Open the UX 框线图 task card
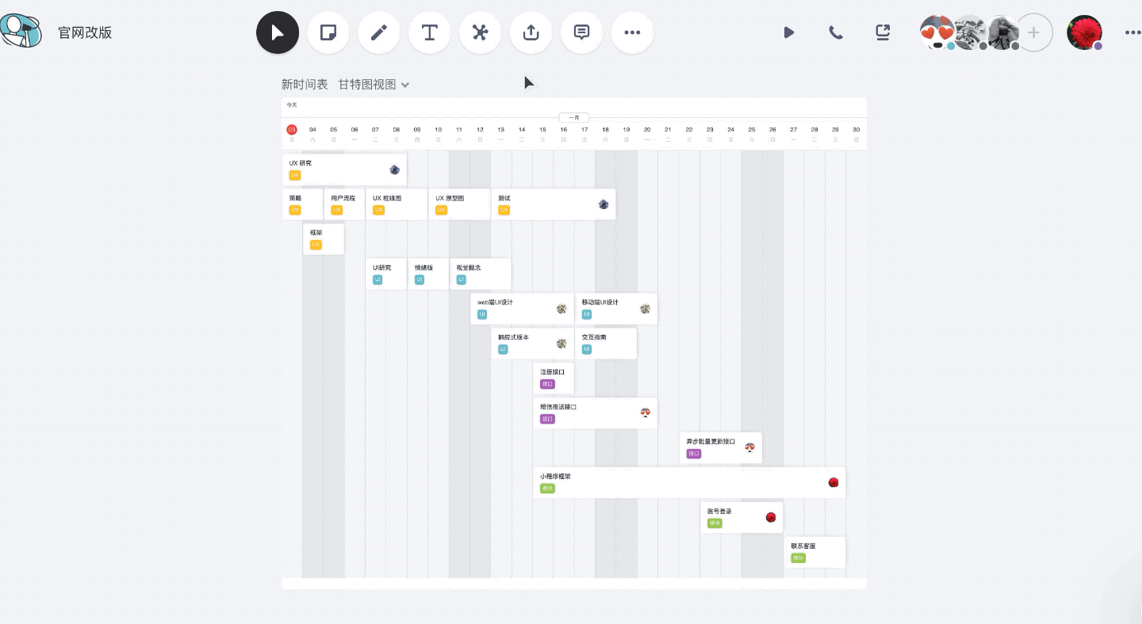Viewport: 1142px width, 624px height. tap(397, 204)
